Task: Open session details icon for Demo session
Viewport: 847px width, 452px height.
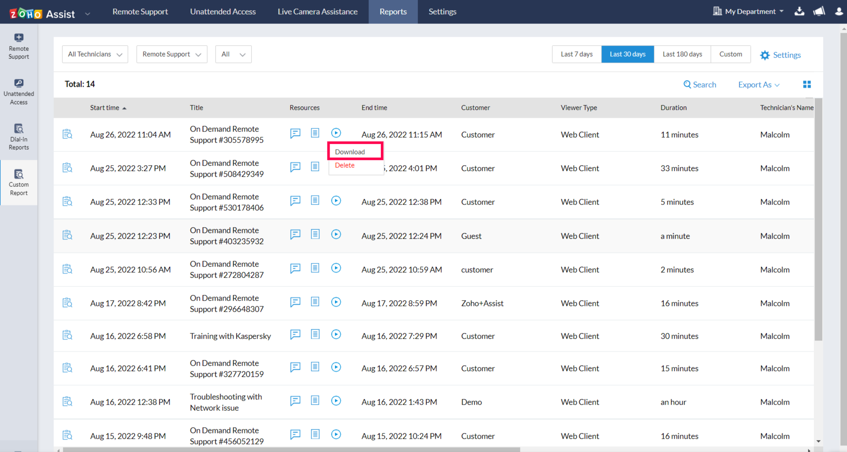Action: coord(67,401)
